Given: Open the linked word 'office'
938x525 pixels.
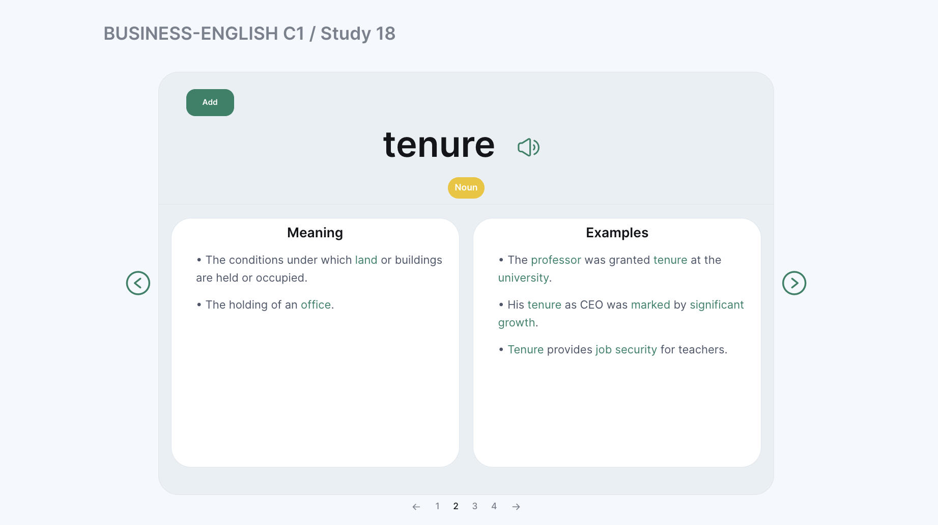Looking at the screenshot, I should [316, 305].
